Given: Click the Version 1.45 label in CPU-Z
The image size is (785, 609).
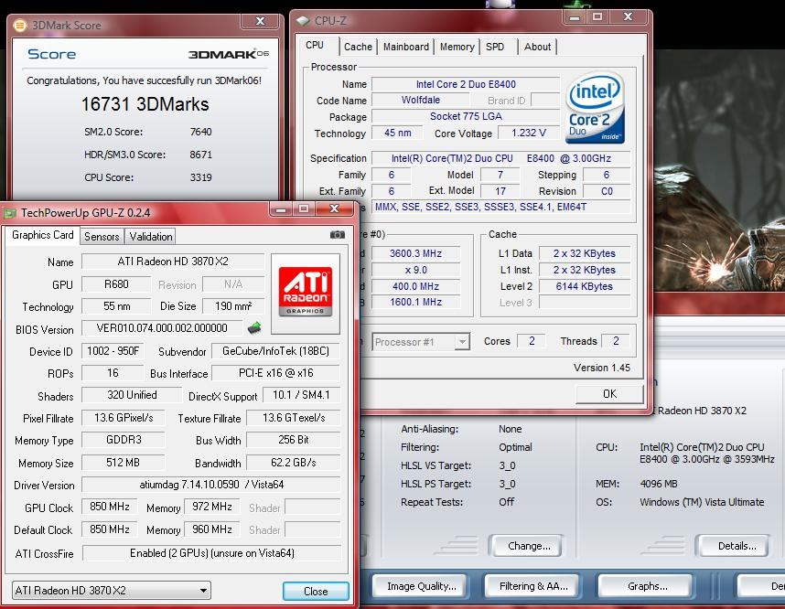Looking at the screenshot, I should 602,368.
